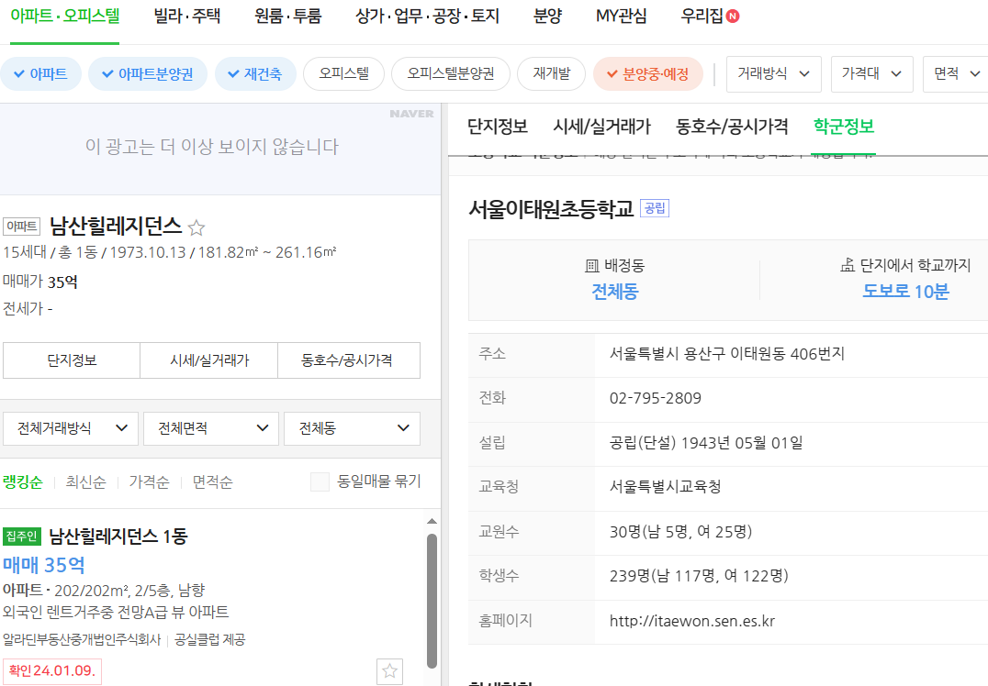This screenshot has width=988, height=686.
Task: Switch to 동호수/공시가격 tab in detail panel
Action: coord(732,127)
